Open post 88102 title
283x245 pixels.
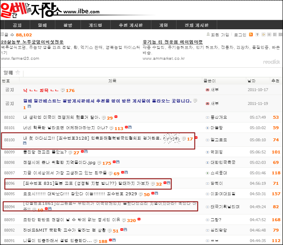62,117
